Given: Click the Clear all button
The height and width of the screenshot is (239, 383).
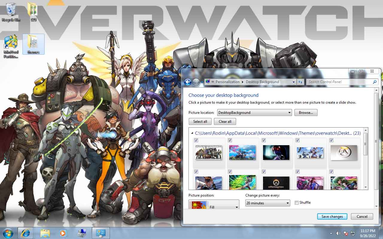Looking at the screenshot, I should point(225,122).
